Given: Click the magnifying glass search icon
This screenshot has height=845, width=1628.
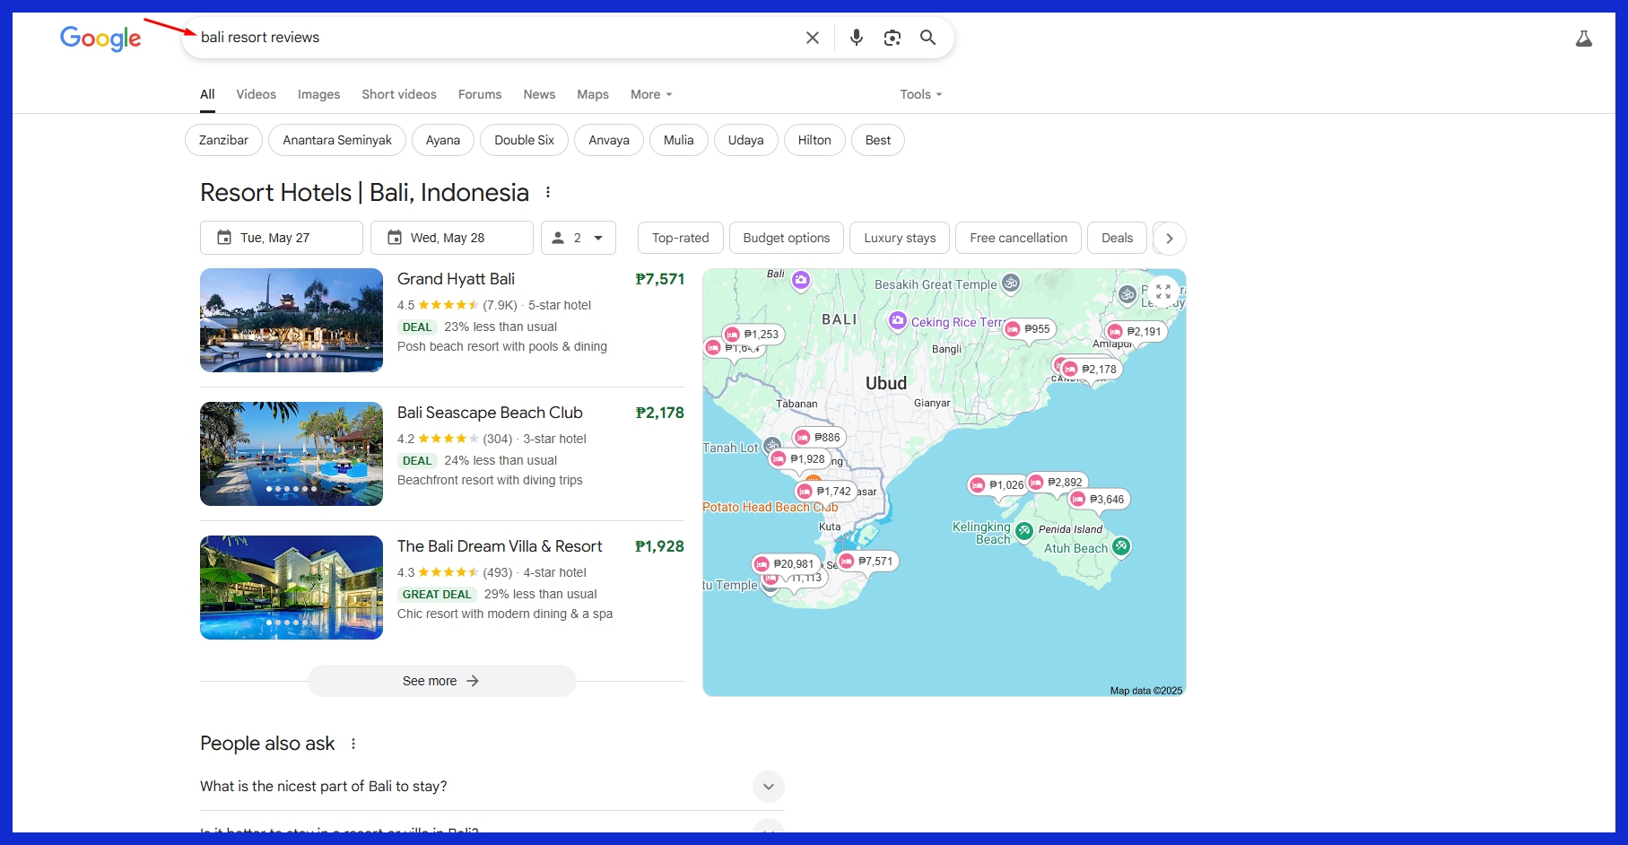Looking at the screenshot, I should click(x=927, y=38).
